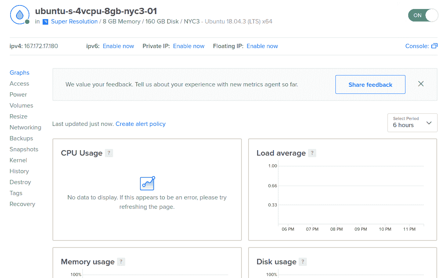Screen dimensions: 445x278
Task: Open the Resize section
Action: tap(18, 117)
